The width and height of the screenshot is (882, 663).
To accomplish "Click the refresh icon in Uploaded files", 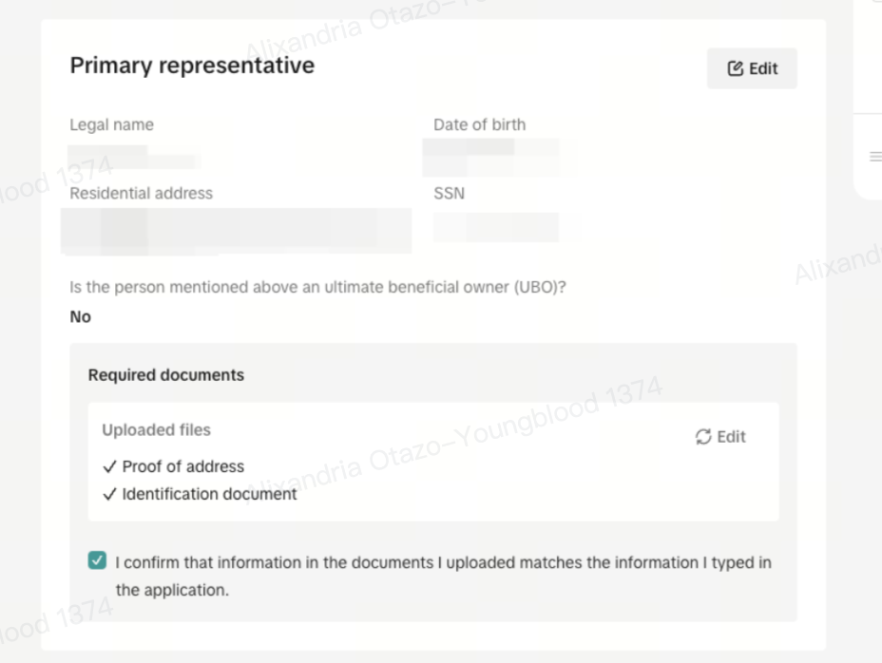I will point(703,437).
